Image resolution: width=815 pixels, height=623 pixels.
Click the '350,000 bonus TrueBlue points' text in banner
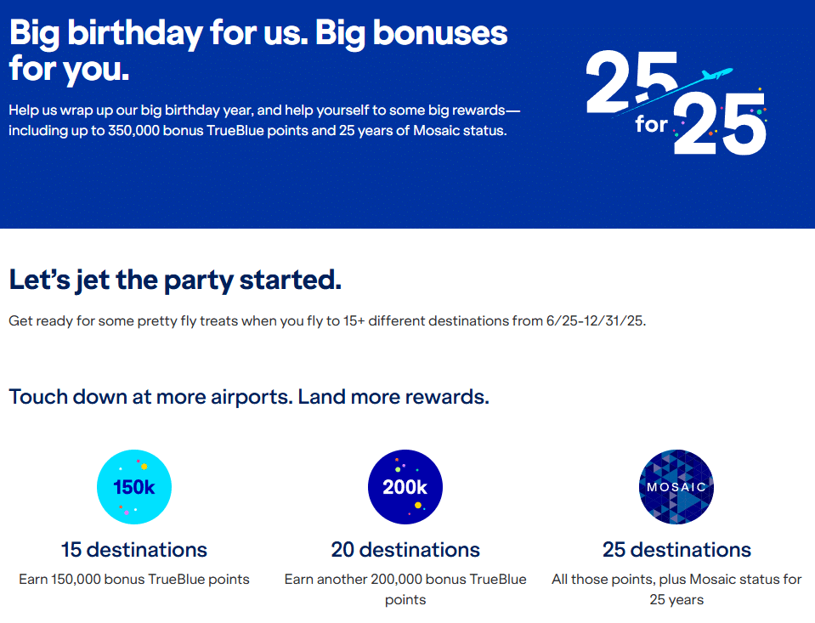tap(195, 132)
